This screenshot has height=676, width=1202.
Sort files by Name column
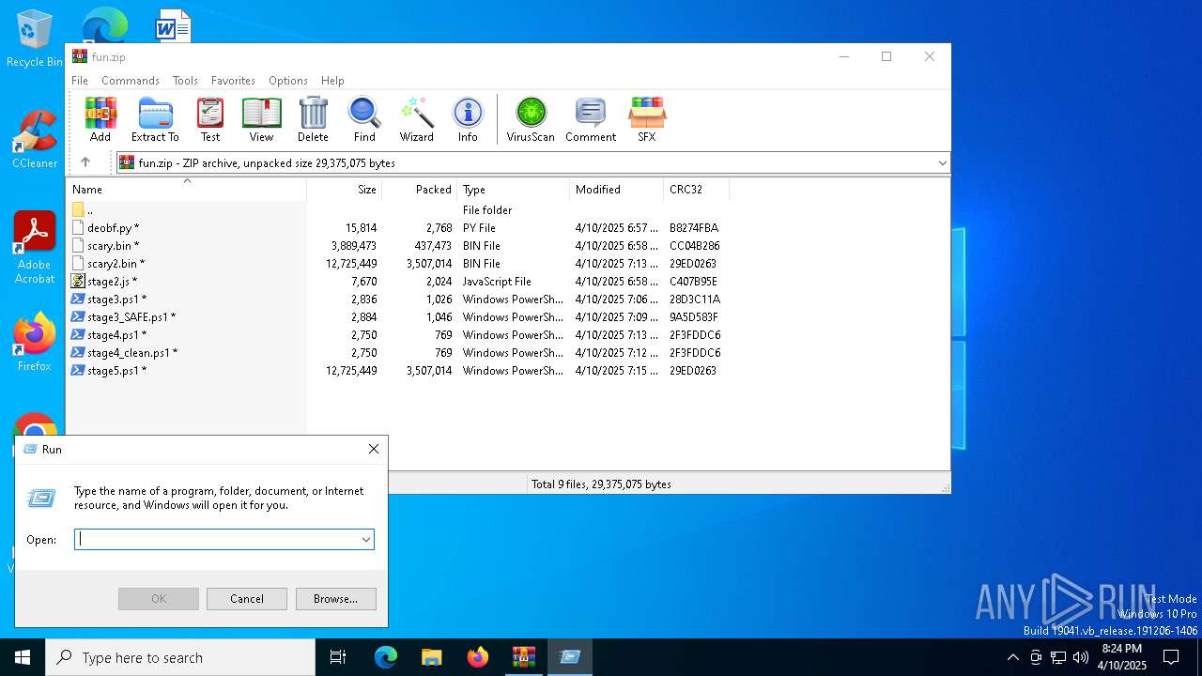click(187, 190)
